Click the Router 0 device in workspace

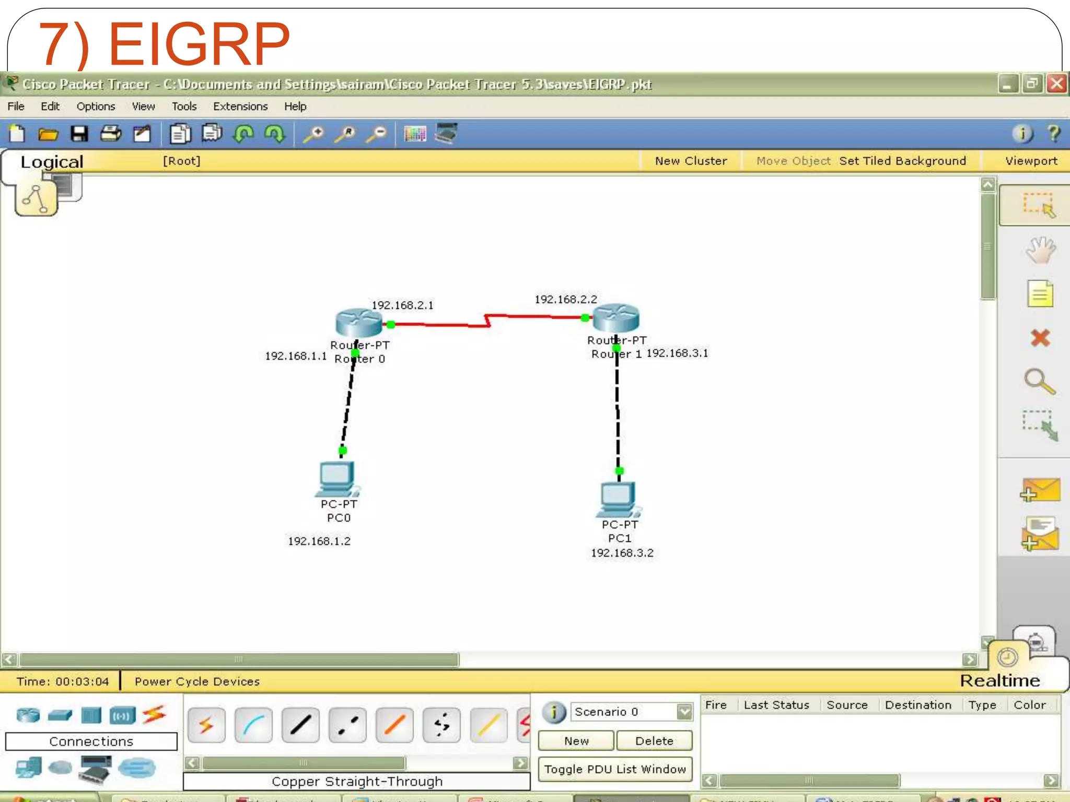[359, 323]
